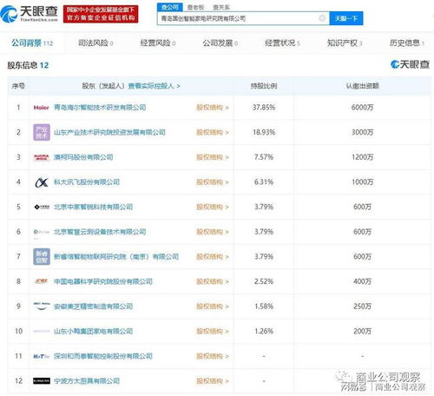Expand 股权结构 for 深圳和而泰智能控制
Viewport: 434px width, 396px height.
pyautogui.click(x=213, y=356)
